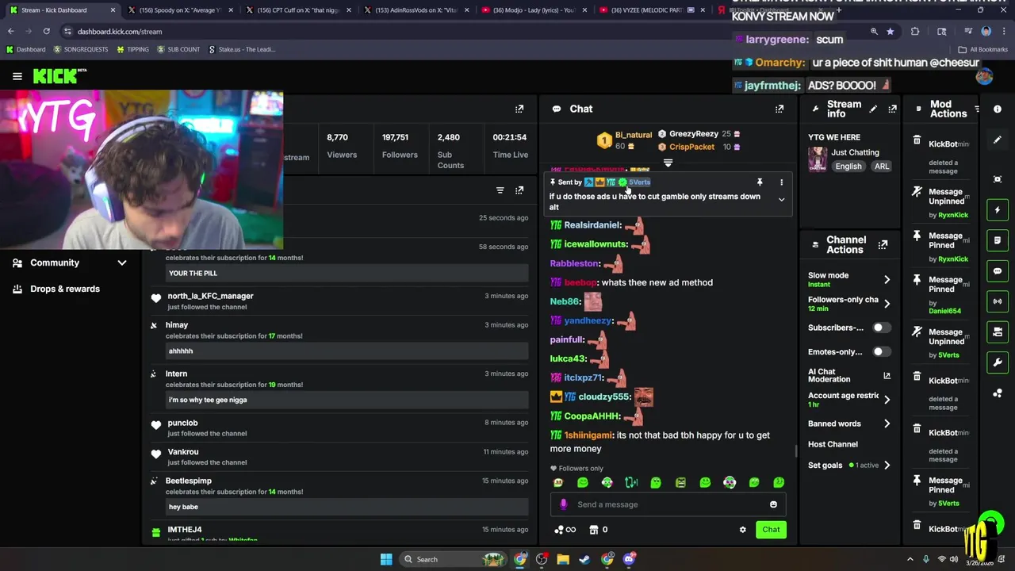Open Followers-only chat settings

click(848, 304)
